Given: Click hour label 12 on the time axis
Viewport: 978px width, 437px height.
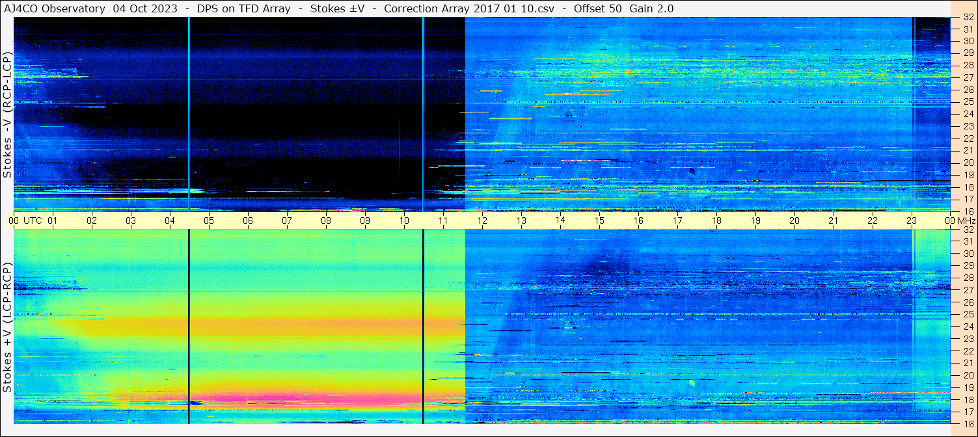Looking at the screenshot, I should 482,220.
